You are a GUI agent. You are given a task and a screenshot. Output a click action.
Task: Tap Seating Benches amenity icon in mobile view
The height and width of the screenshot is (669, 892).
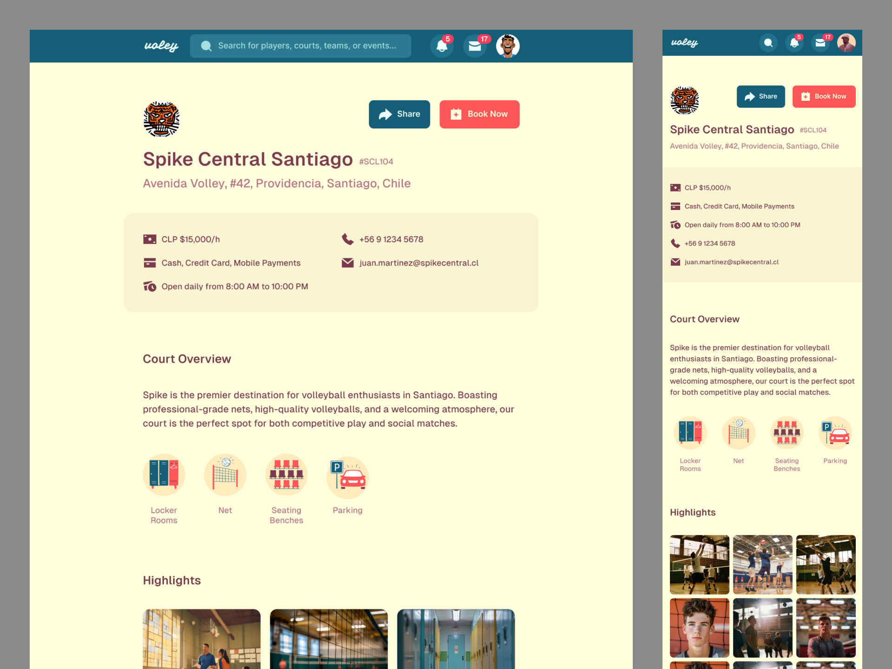tap(787, 433)
